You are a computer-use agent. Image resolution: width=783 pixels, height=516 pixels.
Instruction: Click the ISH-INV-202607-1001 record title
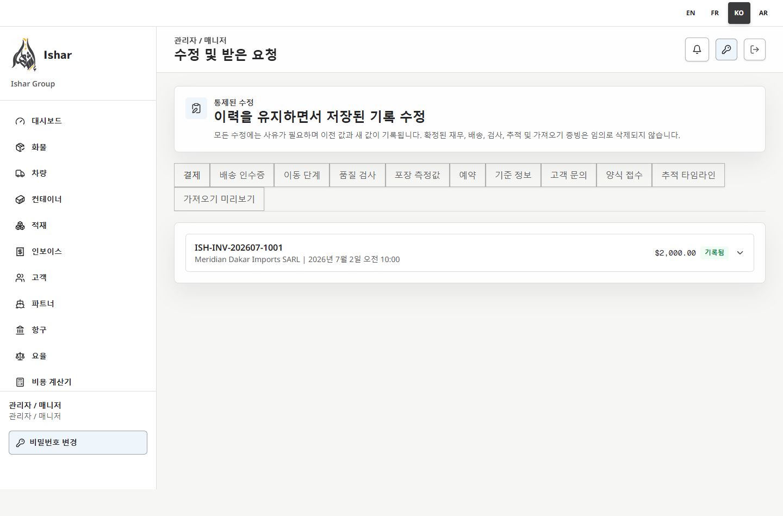click(x=239, y=247)
